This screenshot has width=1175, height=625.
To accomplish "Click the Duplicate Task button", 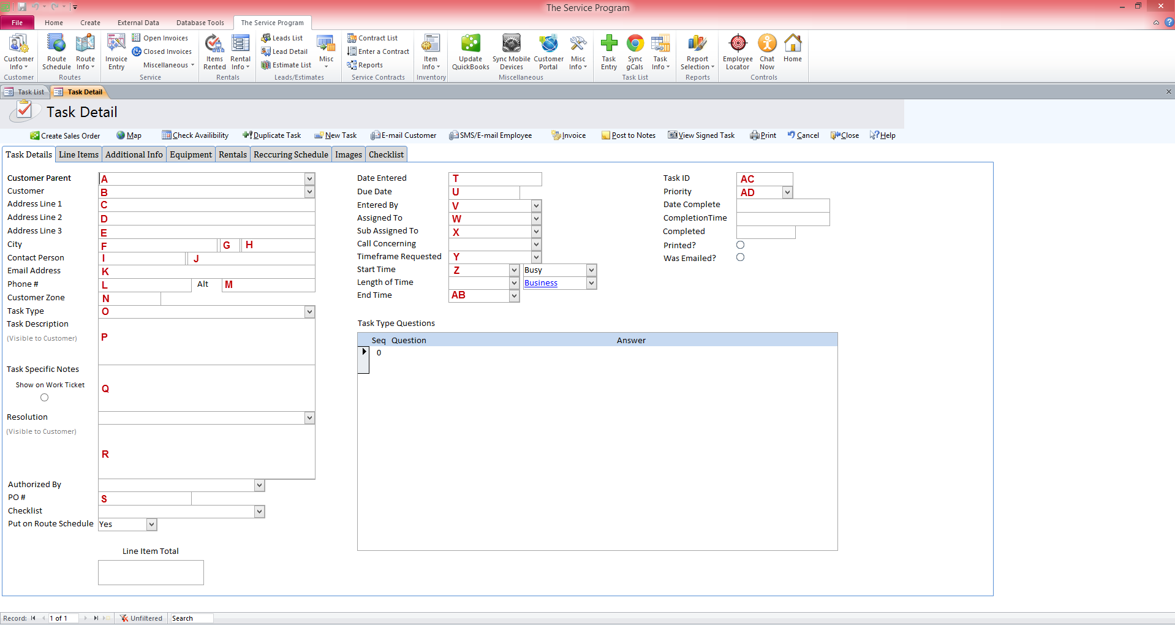I will [x=272, y=135].
